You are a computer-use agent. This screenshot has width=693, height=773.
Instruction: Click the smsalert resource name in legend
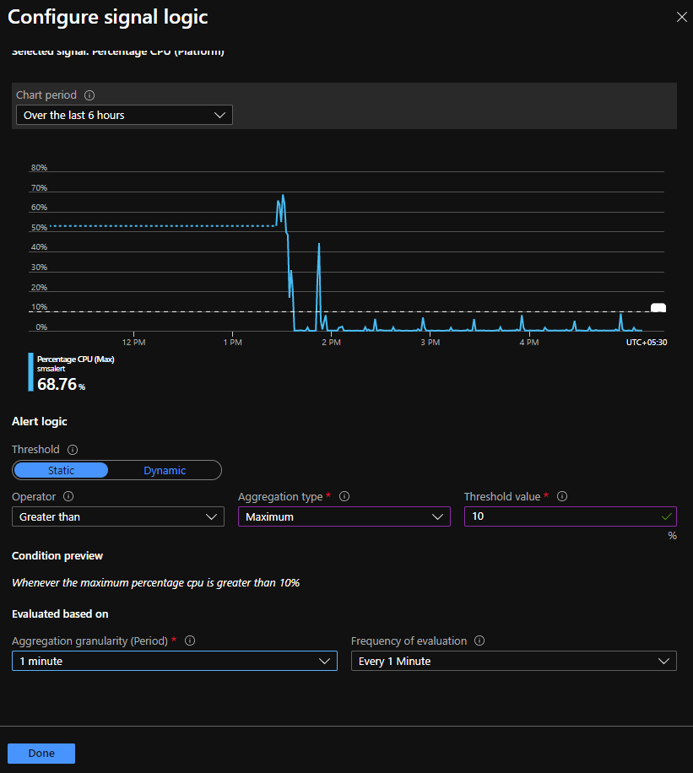(x=51, y=369)
